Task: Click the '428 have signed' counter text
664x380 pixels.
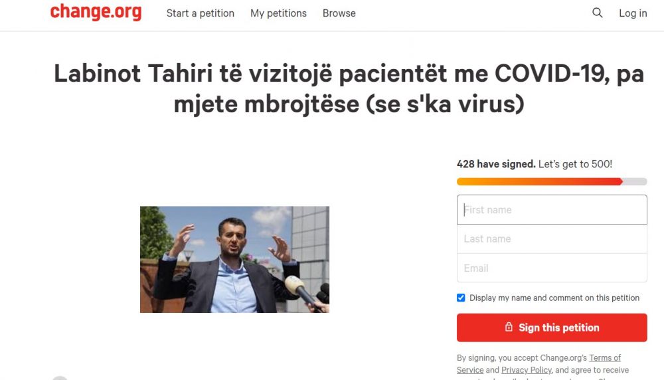Action: pos(495,164)
